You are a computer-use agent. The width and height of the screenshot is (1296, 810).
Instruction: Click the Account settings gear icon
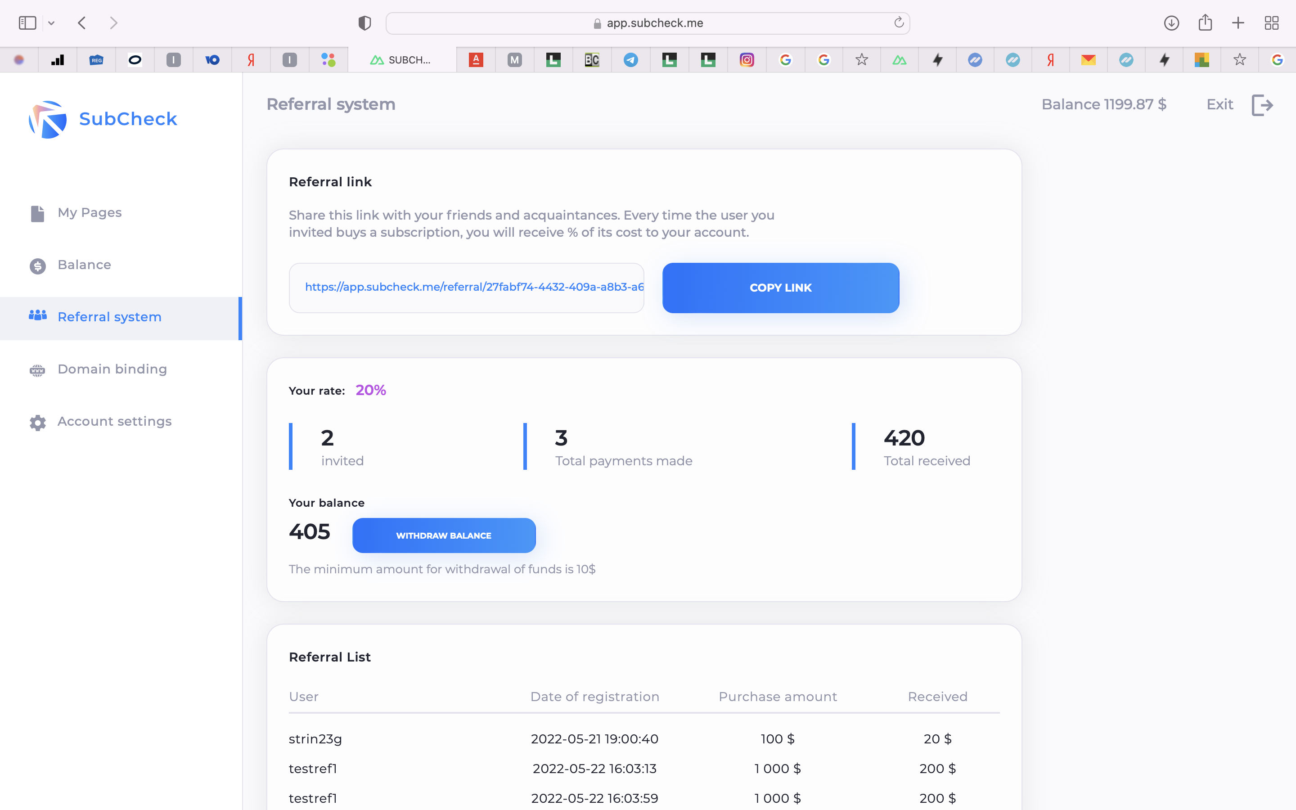point(37,423)
